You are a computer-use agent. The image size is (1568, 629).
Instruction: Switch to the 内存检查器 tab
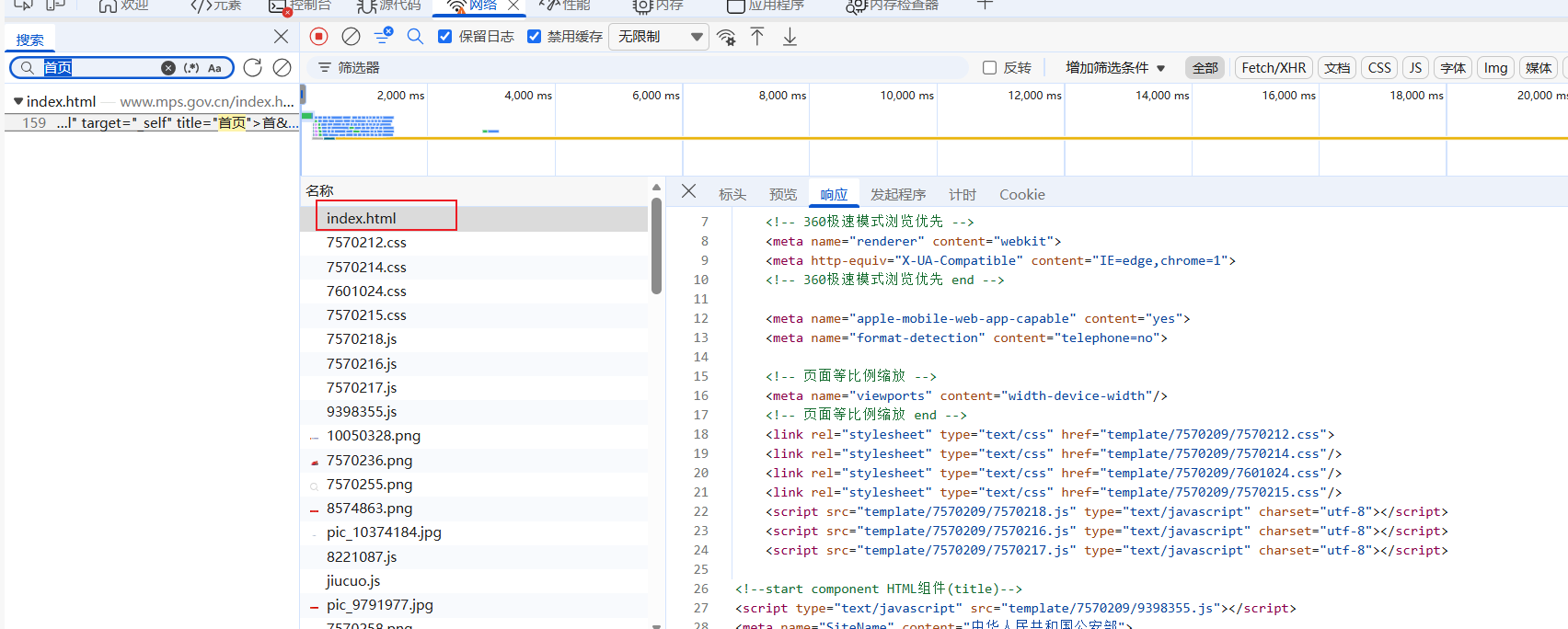click(x=893, y=6)
